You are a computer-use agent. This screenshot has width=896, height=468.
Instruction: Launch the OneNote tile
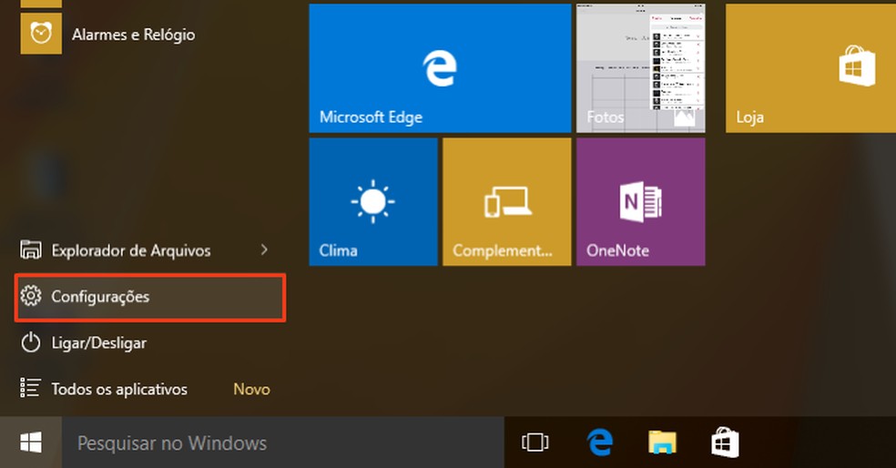click(x=640, y=202)
